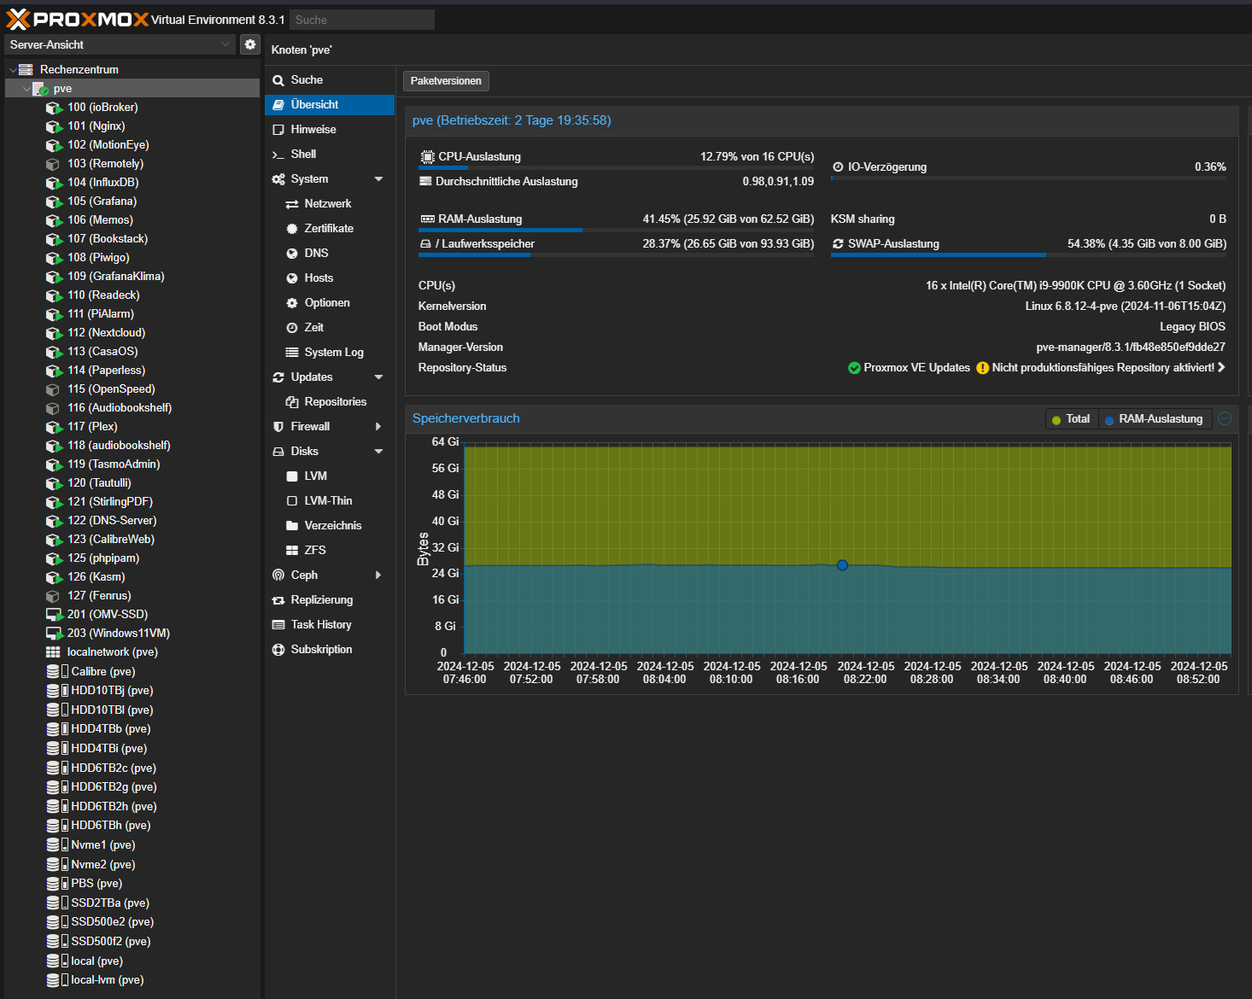Open the Firewall menu item
Image resolution: width=1252 pixels, height=999 pixels.
click(x=330, y=426)
